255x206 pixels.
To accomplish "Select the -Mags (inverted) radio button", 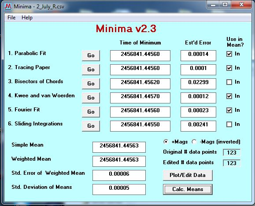I will (194, 142).
